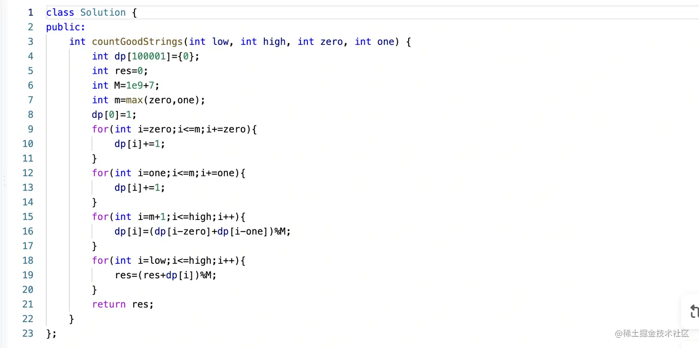Click line number 20 in the gutter
This screenshot has height=348, width=699.
pos(28,290)
